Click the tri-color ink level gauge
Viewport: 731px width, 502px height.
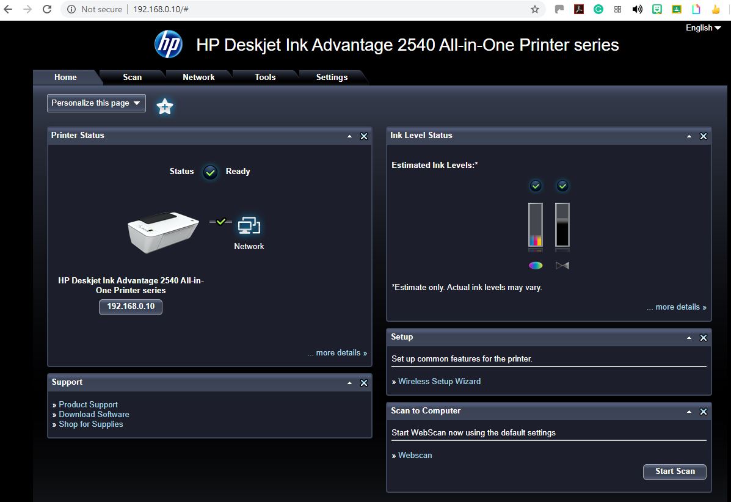[535, 225]
